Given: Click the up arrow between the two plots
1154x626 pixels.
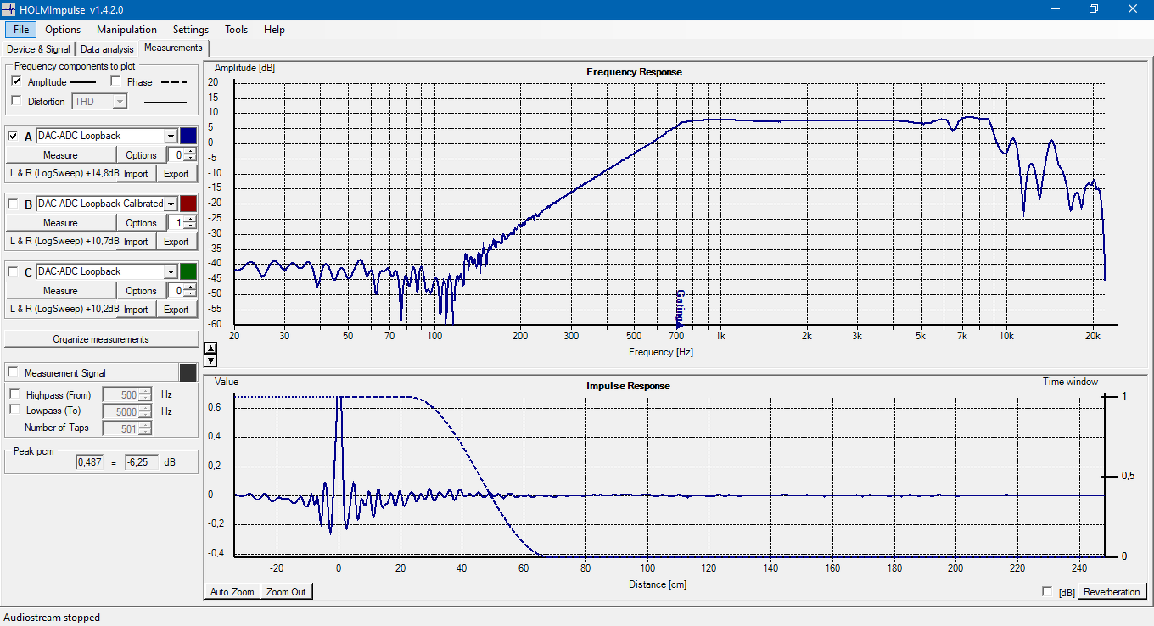Looking at the screenshot, I should [211, 348].
